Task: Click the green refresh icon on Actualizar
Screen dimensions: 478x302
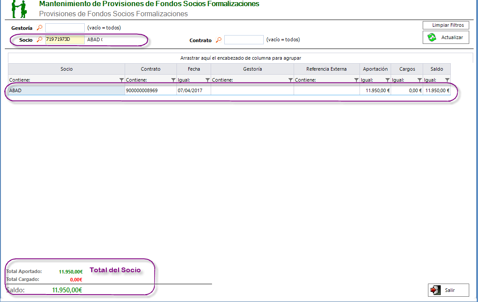Action: tap(431, 37)
